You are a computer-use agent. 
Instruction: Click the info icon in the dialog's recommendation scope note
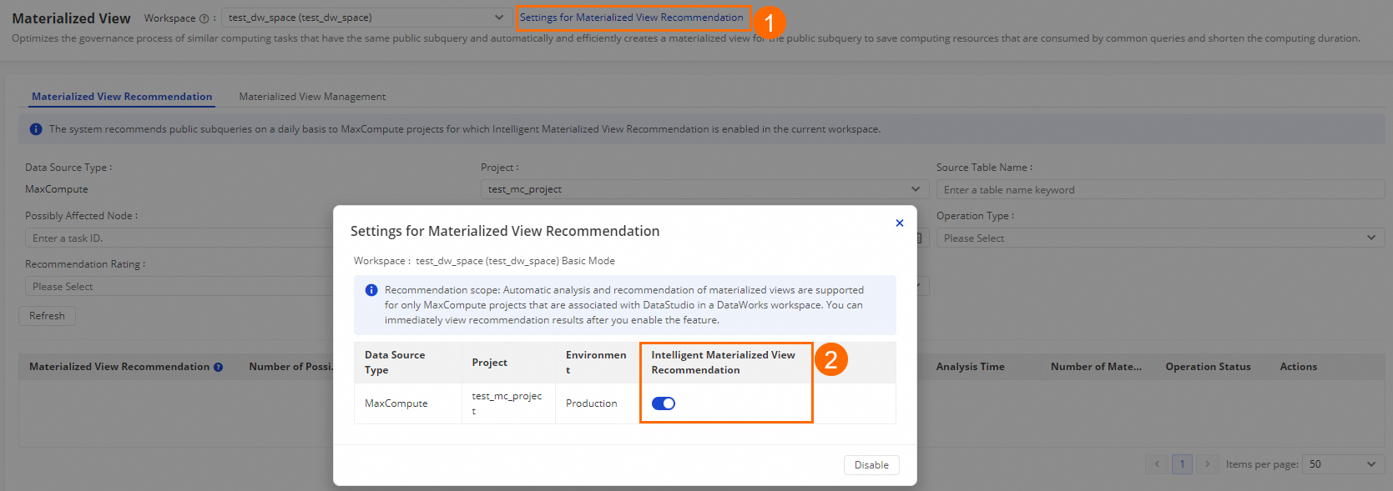tap(371, 290)
